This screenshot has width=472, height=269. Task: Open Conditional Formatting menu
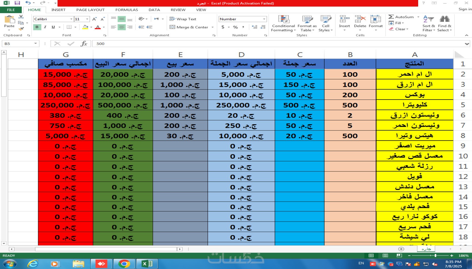coord(283,24)
